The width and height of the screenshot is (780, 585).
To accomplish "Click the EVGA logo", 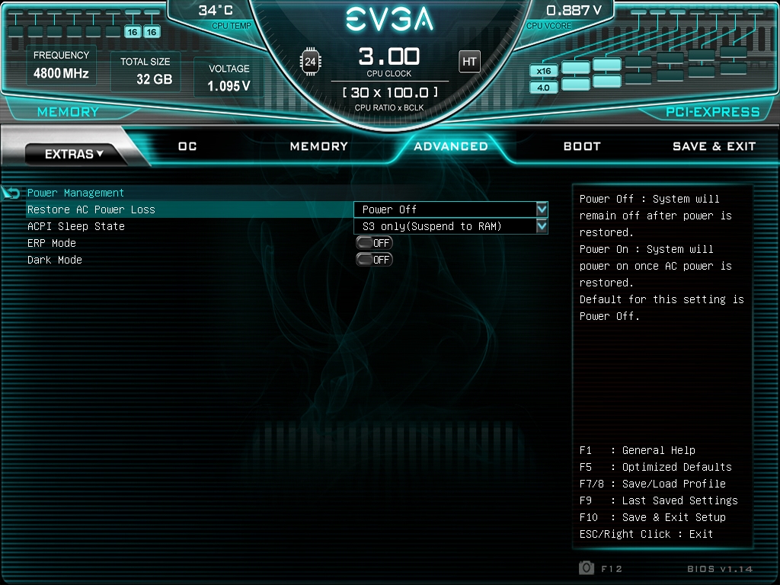I will [x=389, y=19].
